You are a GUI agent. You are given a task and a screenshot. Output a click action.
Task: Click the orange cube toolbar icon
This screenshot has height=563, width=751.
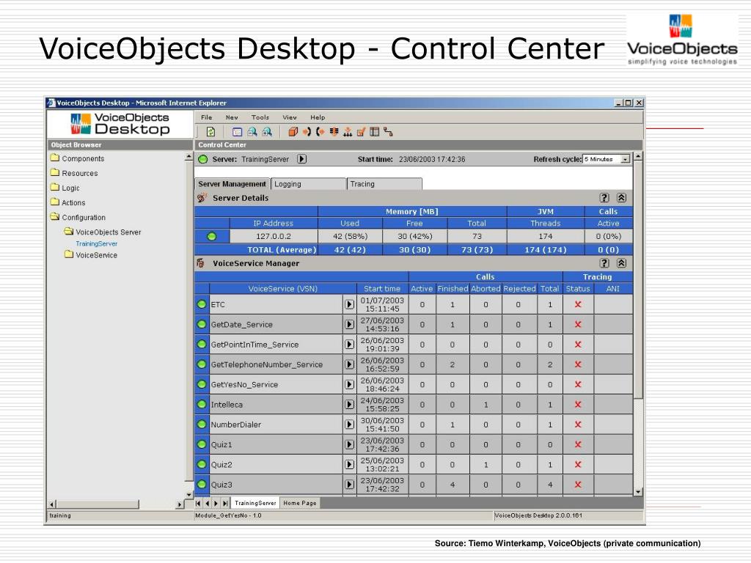click(x=293, y=132)
